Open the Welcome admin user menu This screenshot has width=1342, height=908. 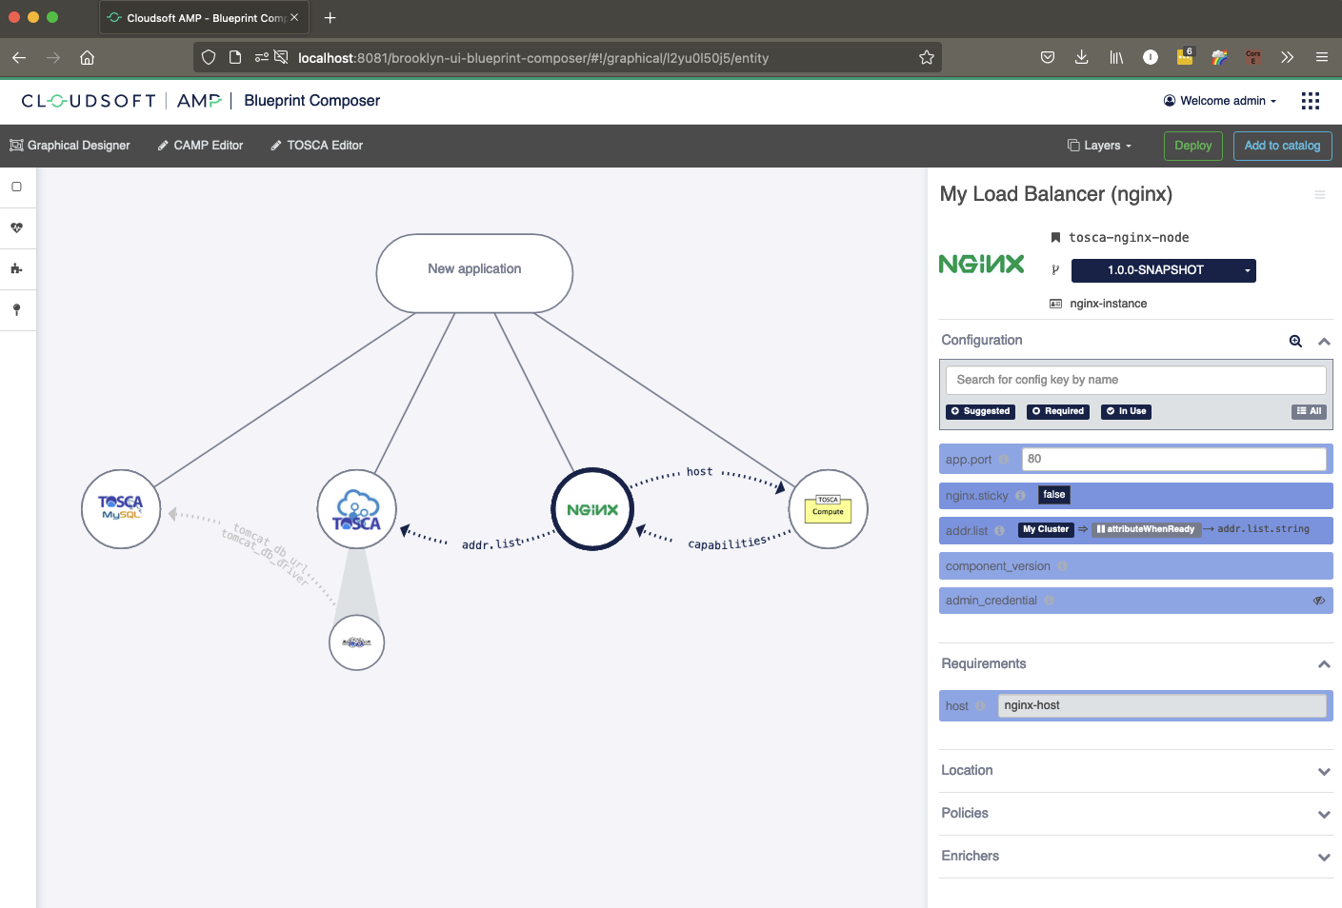pos(1220,101)
